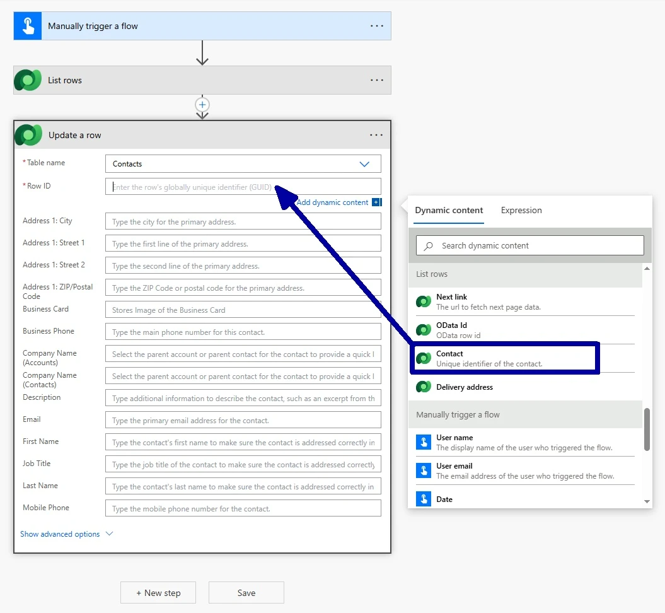The width and height of the screenshot is (665, 613).
Task: Select the Dynamic content tab
Action: [x=449, y=211]
